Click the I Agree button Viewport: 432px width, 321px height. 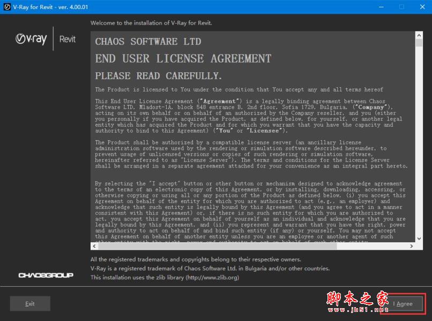(403, 304)
